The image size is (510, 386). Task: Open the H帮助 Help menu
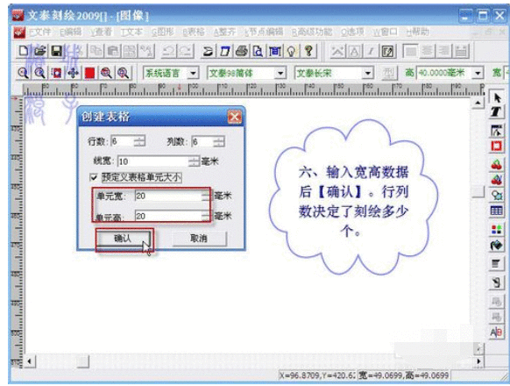pos(418,32)
